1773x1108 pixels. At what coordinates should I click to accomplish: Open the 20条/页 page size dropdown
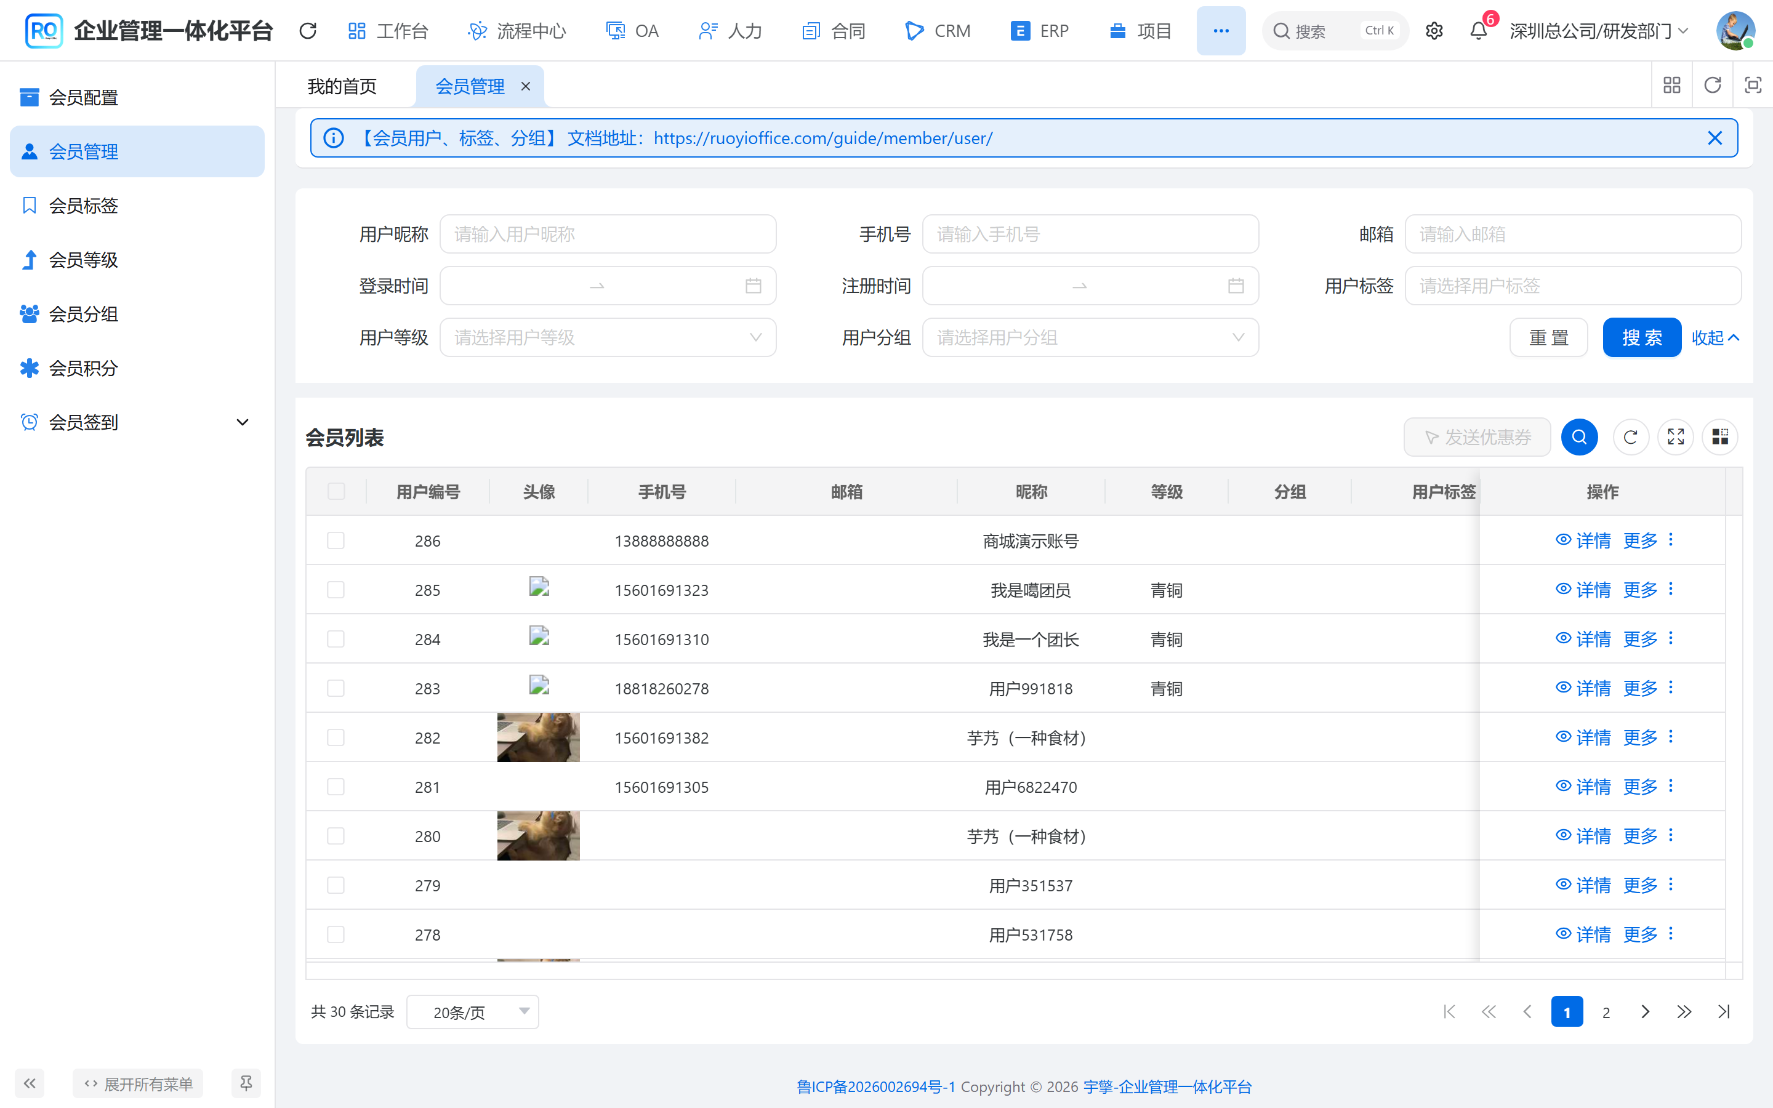[x=473, y=1012]
